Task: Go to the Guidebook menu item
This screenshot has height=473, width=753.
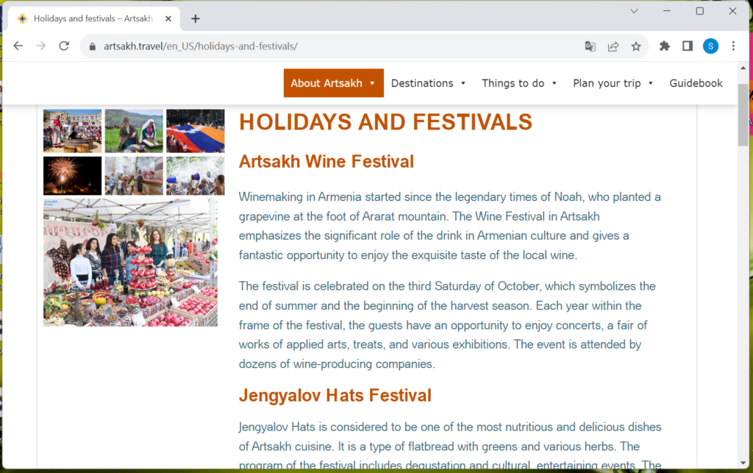Action: click(x=696, y=83)
